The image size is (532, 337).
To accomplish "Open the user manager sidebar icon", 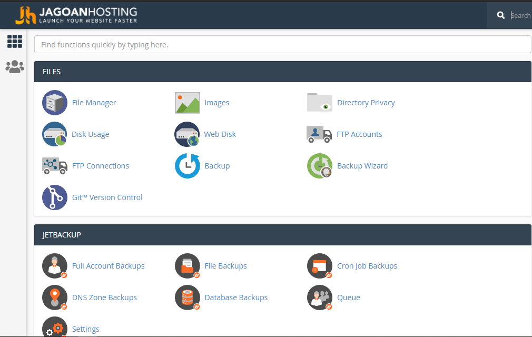I will coord(15,67).
